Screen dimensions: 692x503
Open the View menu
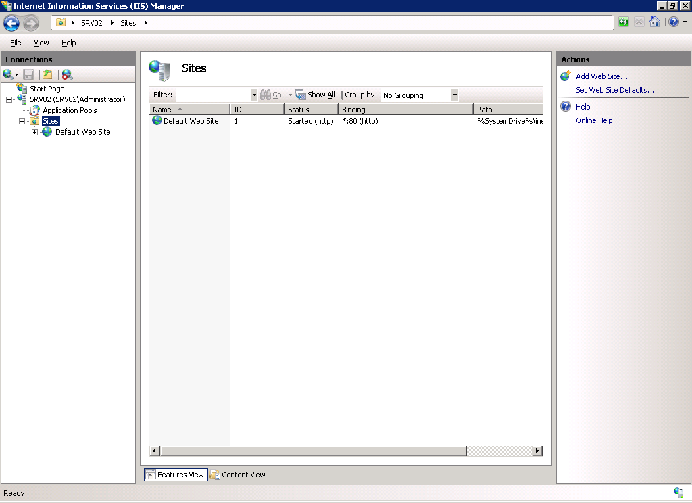(x=41, y=43)
